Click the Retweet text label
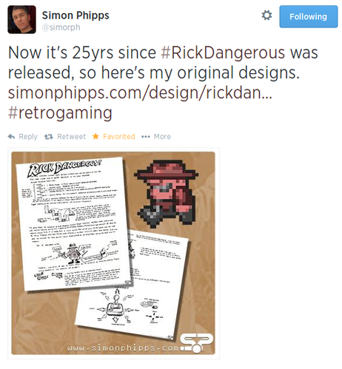Viewport: 342px width, 369px height. click(x=71, y=137)
